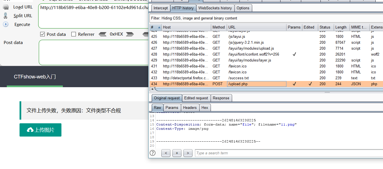This screenshot has width=383, height=169.
Task: Sort by the Length column header
Action: coord(342,27)
